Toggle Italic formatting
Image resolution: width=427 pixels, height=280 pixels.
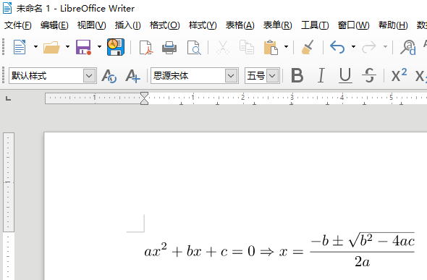[321, 75]
